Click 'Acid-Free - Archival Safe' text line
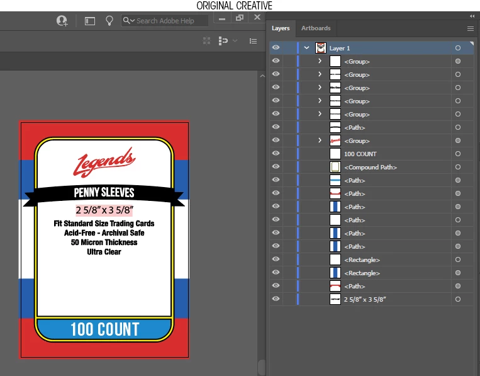The image size is (480, 376). (x=104, y=233)
